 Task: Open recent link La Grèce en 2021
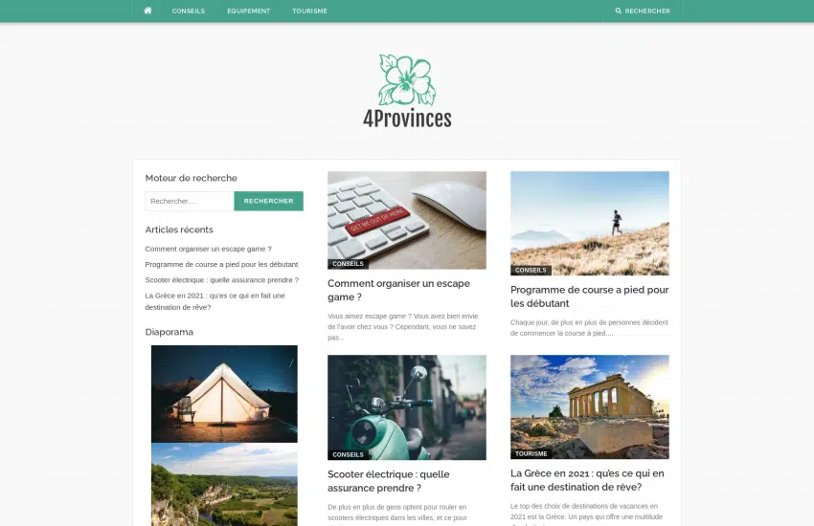coord(215,301)
